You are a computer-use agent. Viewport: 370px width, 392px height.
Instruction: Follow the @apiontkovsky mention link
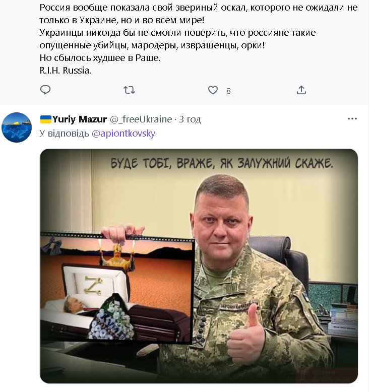(x=124, y=134)
